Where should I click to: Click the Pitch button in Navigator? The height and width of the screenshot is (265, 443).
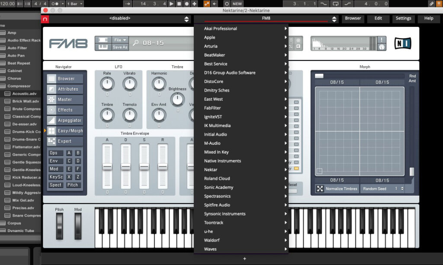74,185
